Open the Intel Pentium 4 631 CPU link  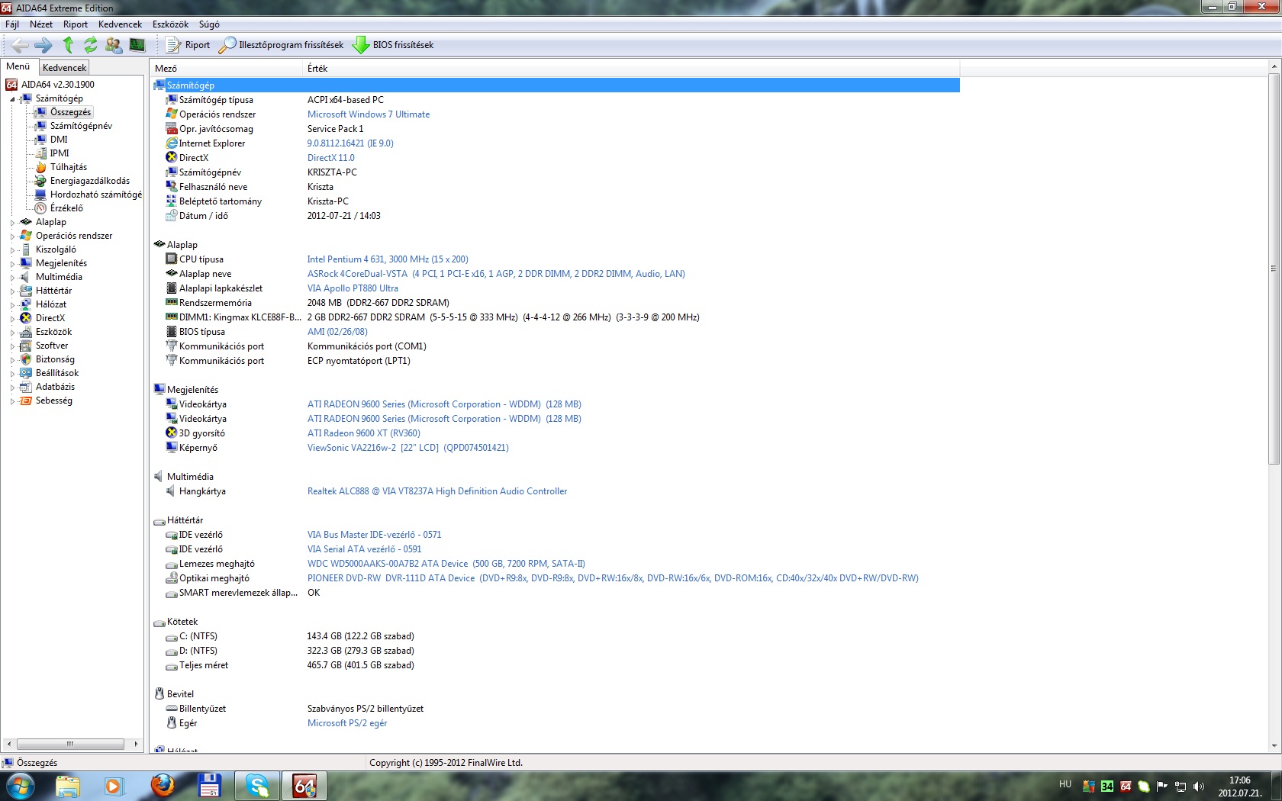pyautogui.click(x=388, y=259)
